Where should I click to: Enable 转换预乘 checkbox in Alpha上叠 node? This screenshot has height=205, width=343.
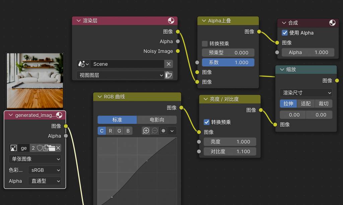point(205,44)
